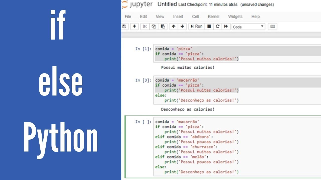Image resolution: width=321 pixels, height=180 pixels.
Task: Open the Widgets menu
Action: (235, 16)
